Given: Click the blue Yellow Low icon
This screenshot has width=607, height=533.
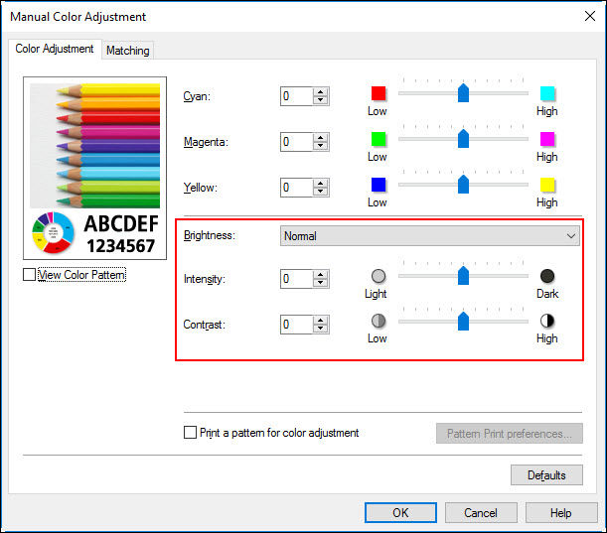Looking at the screenshot, I should pos(379,185).
